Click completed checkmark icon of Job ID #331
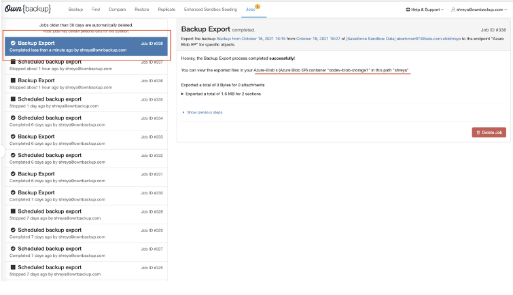513x295 pixels. click(x=13, y=173)
